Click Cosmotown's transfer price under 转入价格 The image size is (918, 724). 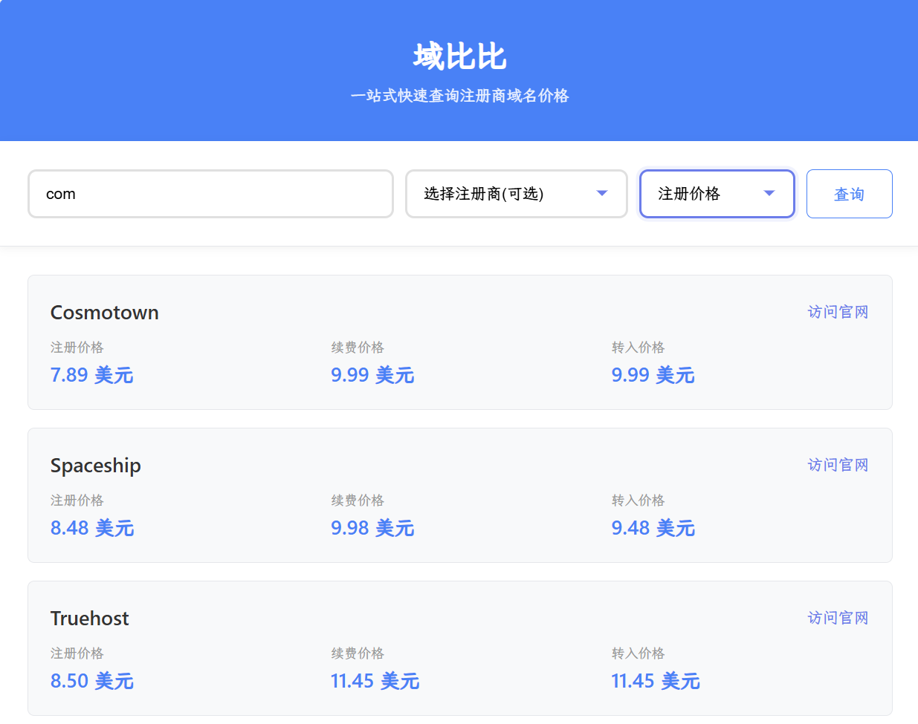pos(653,375)
